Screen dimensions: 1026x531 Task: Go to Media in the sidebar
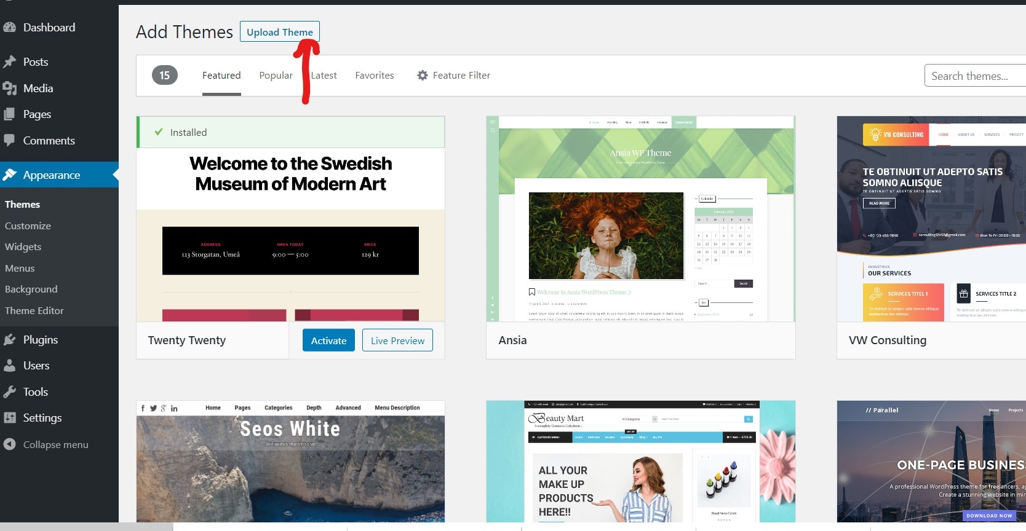tap(38, 88)
